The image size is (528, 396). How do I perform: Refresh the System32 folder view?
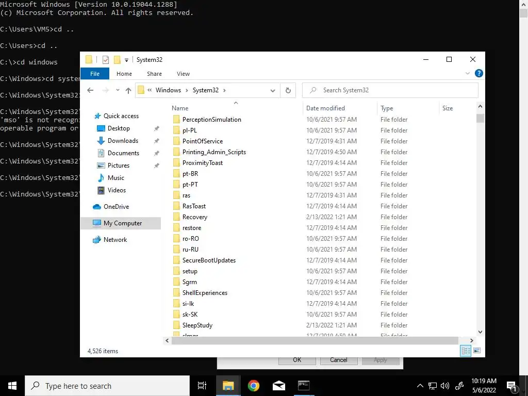click(288, 90)
